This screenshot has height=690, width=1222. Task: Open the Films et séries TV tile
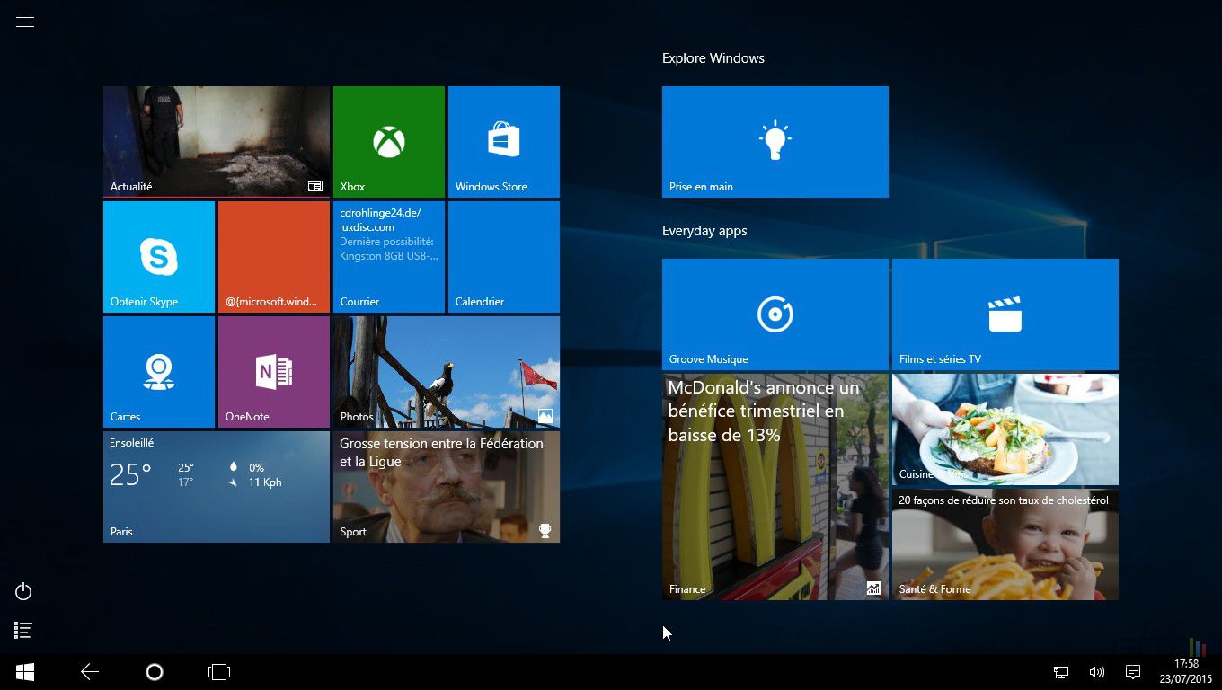[1005, 314]
